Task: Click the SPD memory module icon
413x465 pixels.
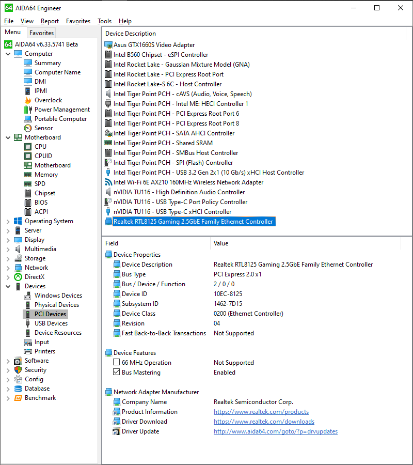Action: (x=28, y=184)
